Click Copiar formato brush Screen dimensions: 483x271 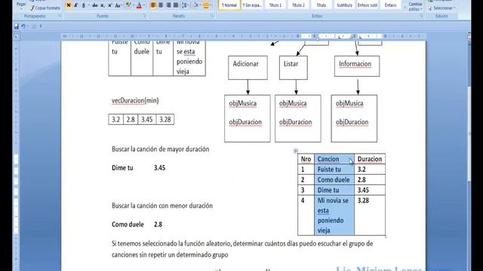click(x=45, y=8)
